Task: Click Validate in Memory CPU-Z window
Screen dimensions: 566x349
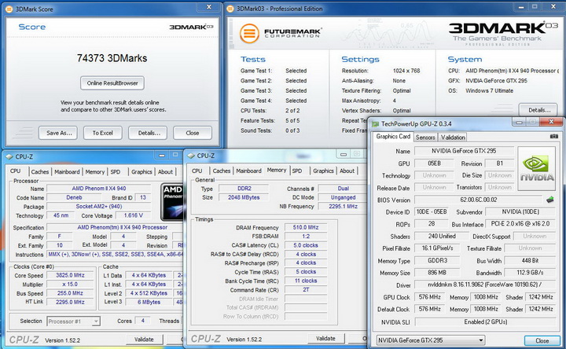Action: [x=326, y=338]
